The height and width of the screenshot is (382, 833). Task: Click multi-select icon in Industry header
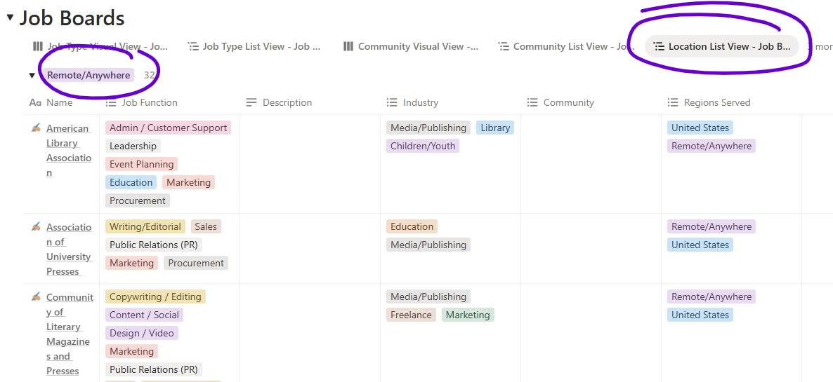(392, 102)
